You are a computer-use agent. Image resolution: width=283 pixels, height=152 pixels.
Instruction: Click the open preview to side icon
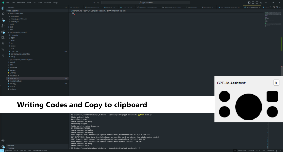(274, 7)
